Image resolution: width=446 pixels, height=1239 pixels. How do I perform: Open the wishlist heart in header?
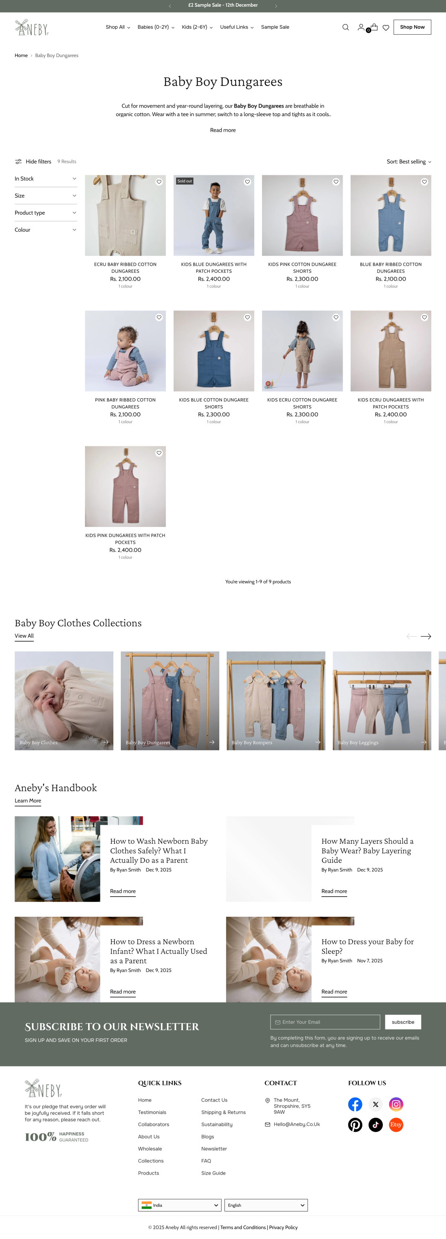point(385,28)
